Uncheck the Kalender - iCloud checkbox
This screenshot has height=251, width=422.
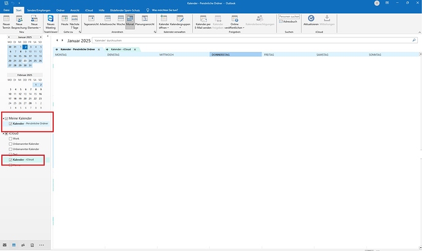tap(10, 159)
